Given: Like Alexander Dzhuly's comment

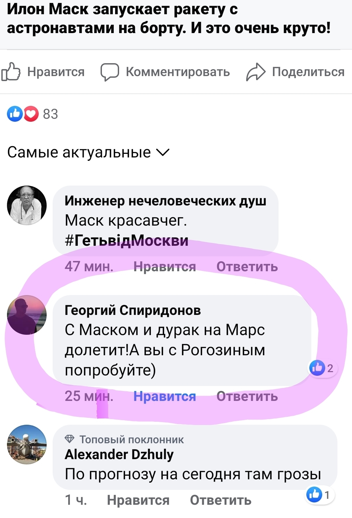Looking at the screenshot, I should pos(138,500).
